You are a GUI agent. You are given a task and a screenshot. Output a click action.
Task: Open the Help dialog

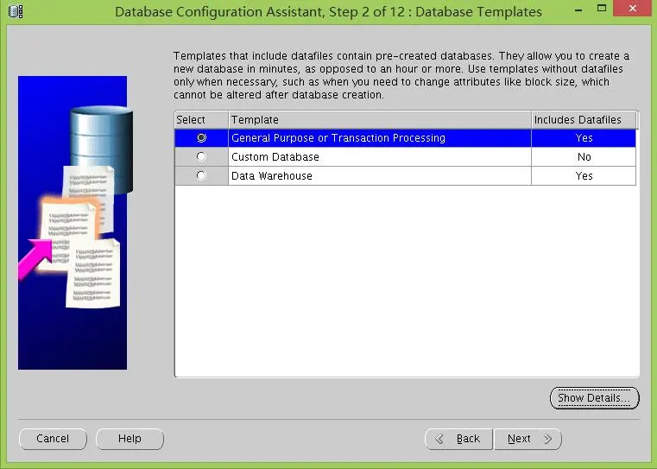point(130,439)
